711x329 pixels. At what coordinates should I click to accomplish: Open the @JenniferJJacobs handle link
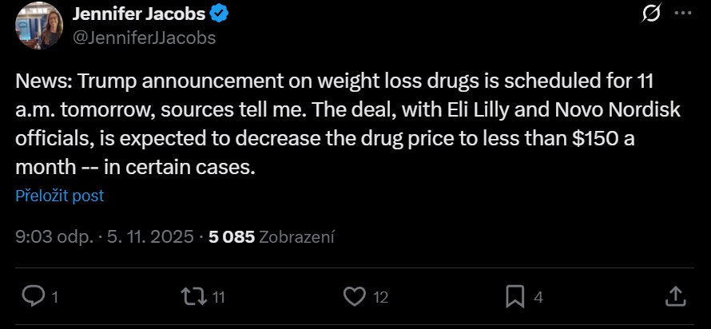[144, 37]
